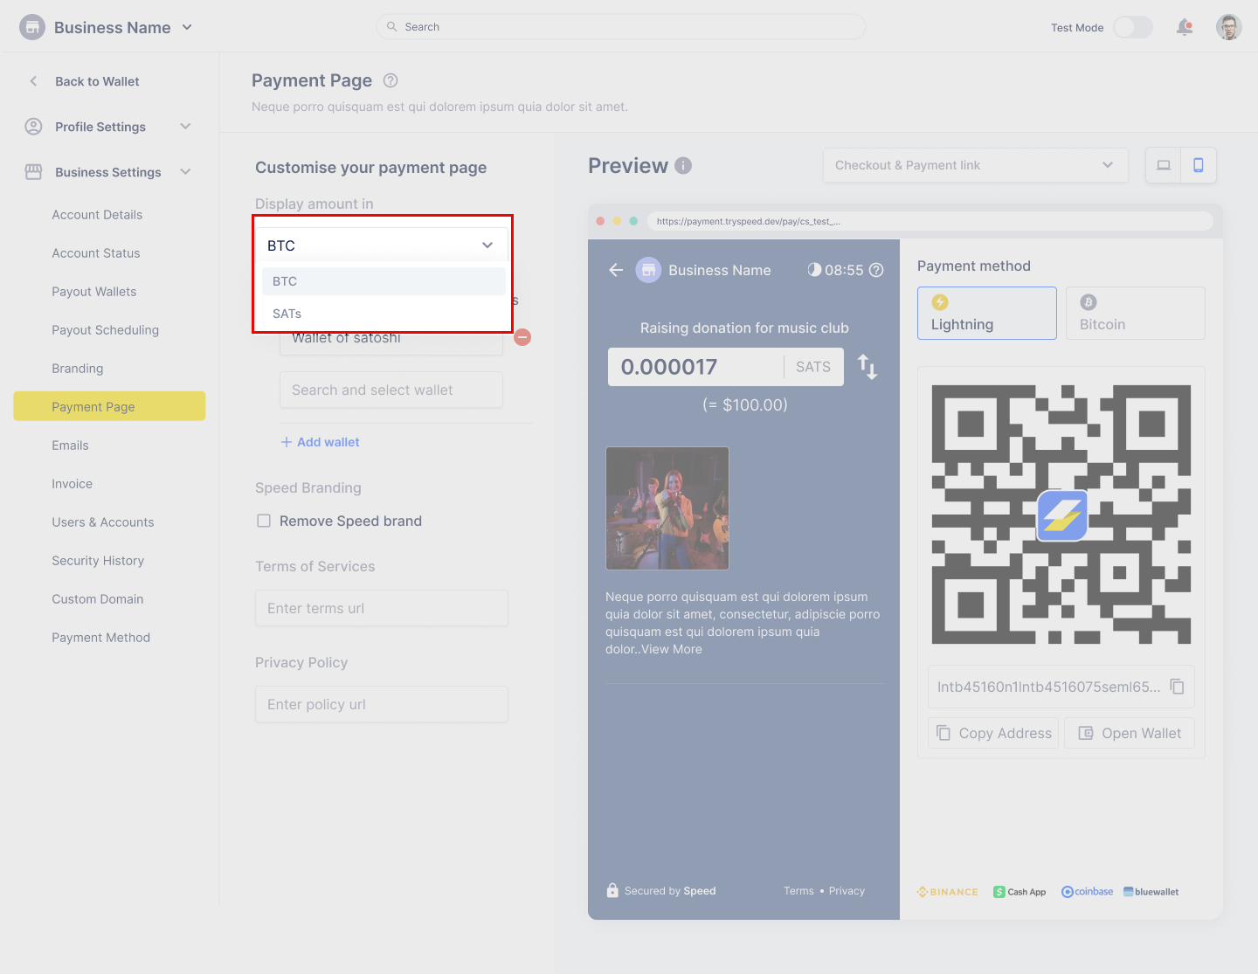Click Privacy link in preview footer
The height and width of the screenshot is (974, 1258).
847,891
